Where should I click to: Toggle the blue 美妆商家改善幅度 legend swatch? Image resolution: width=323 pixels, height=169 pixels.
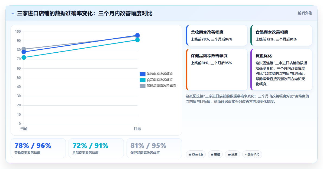tap(143, 74)
